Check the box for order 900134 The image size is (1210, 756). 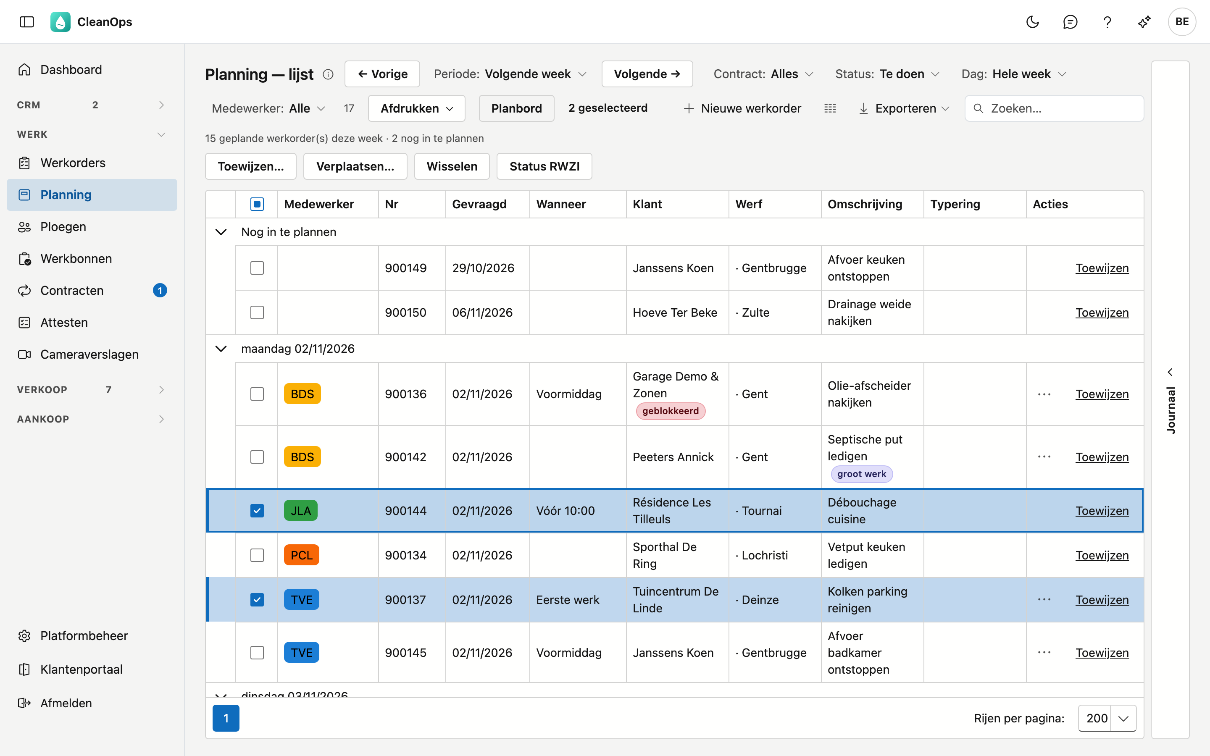(x=257, y=555)
